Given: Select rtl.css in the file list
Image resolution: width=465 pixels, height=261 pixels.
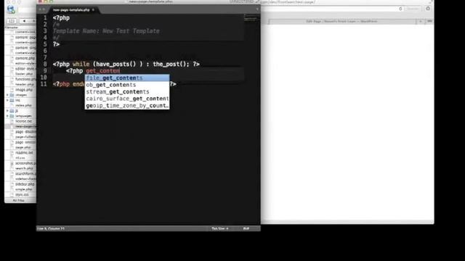Looking at the screenshot, I should pos(20,158).
